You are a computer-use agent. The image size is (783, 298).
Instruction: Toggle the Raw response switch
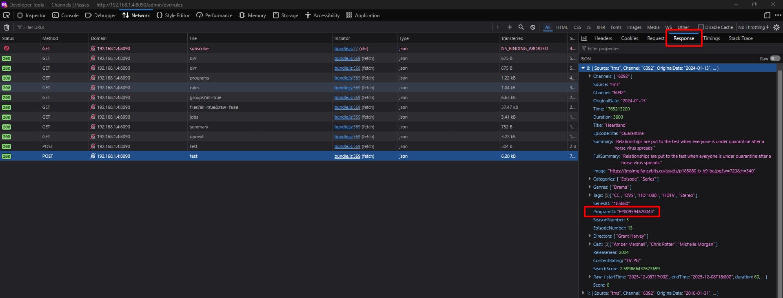click(775, 58)
